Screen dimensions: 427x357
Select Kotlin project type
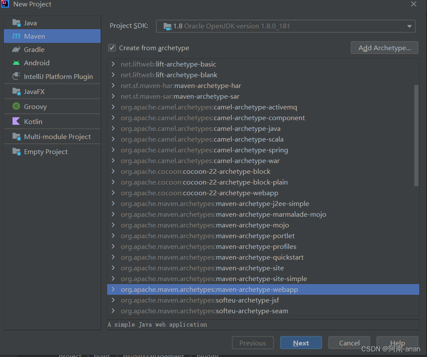coord(52,121)
